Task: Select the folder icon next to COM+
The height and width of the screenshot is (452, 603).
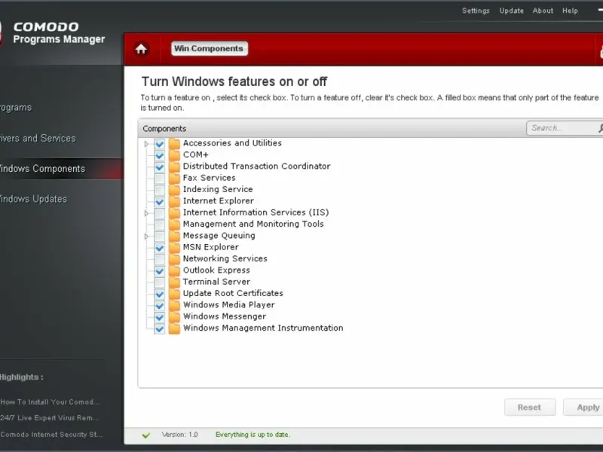Action: point(174,155)
